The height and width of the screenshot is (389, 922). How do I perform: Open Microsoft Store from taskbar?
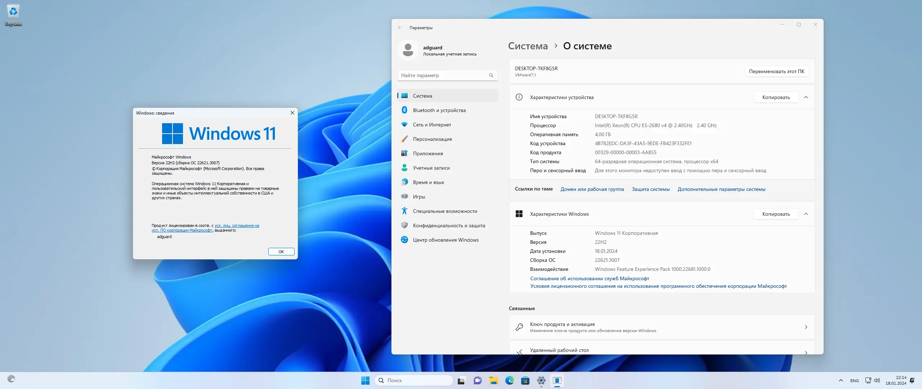526,380
